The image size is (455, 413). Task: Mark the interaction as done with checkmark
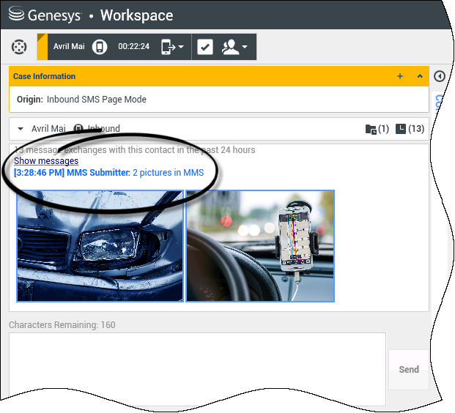click(205, 47)
